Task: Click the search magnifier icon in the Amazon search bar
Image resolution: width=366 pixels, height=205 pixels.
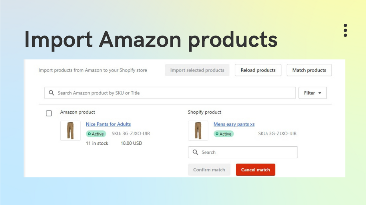Action: (51, 93)
